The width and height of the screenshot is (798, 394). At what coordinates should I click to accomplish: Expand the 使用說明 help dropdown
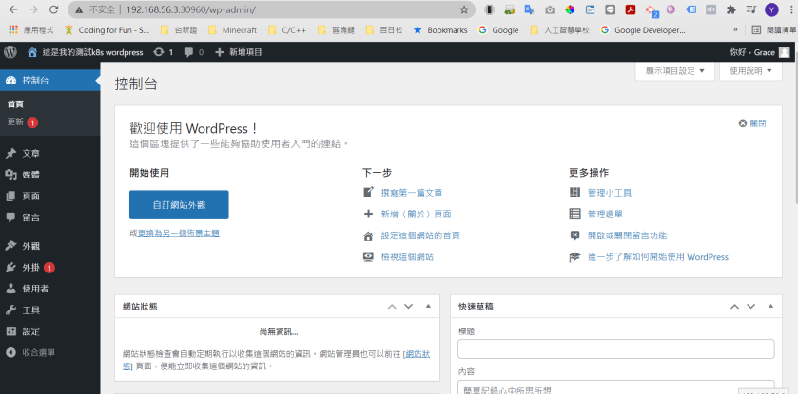pos(749,71)
